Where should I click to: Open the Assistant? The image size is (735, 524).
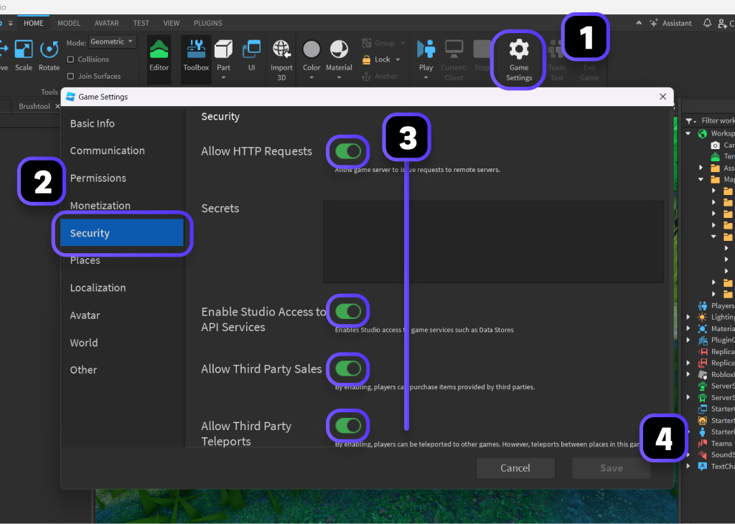pos(670,23)
